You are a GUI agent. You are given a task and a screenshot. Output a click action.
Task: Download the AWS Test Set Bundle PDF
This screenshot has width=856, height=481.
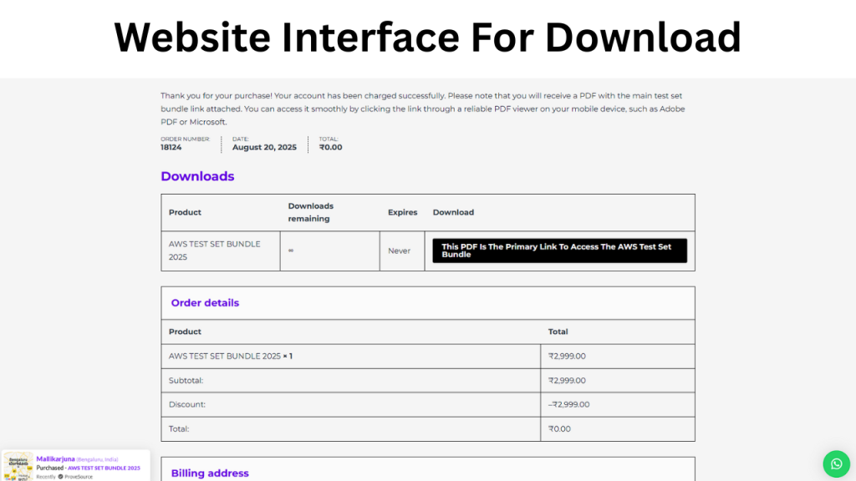[x=559, y=251]
